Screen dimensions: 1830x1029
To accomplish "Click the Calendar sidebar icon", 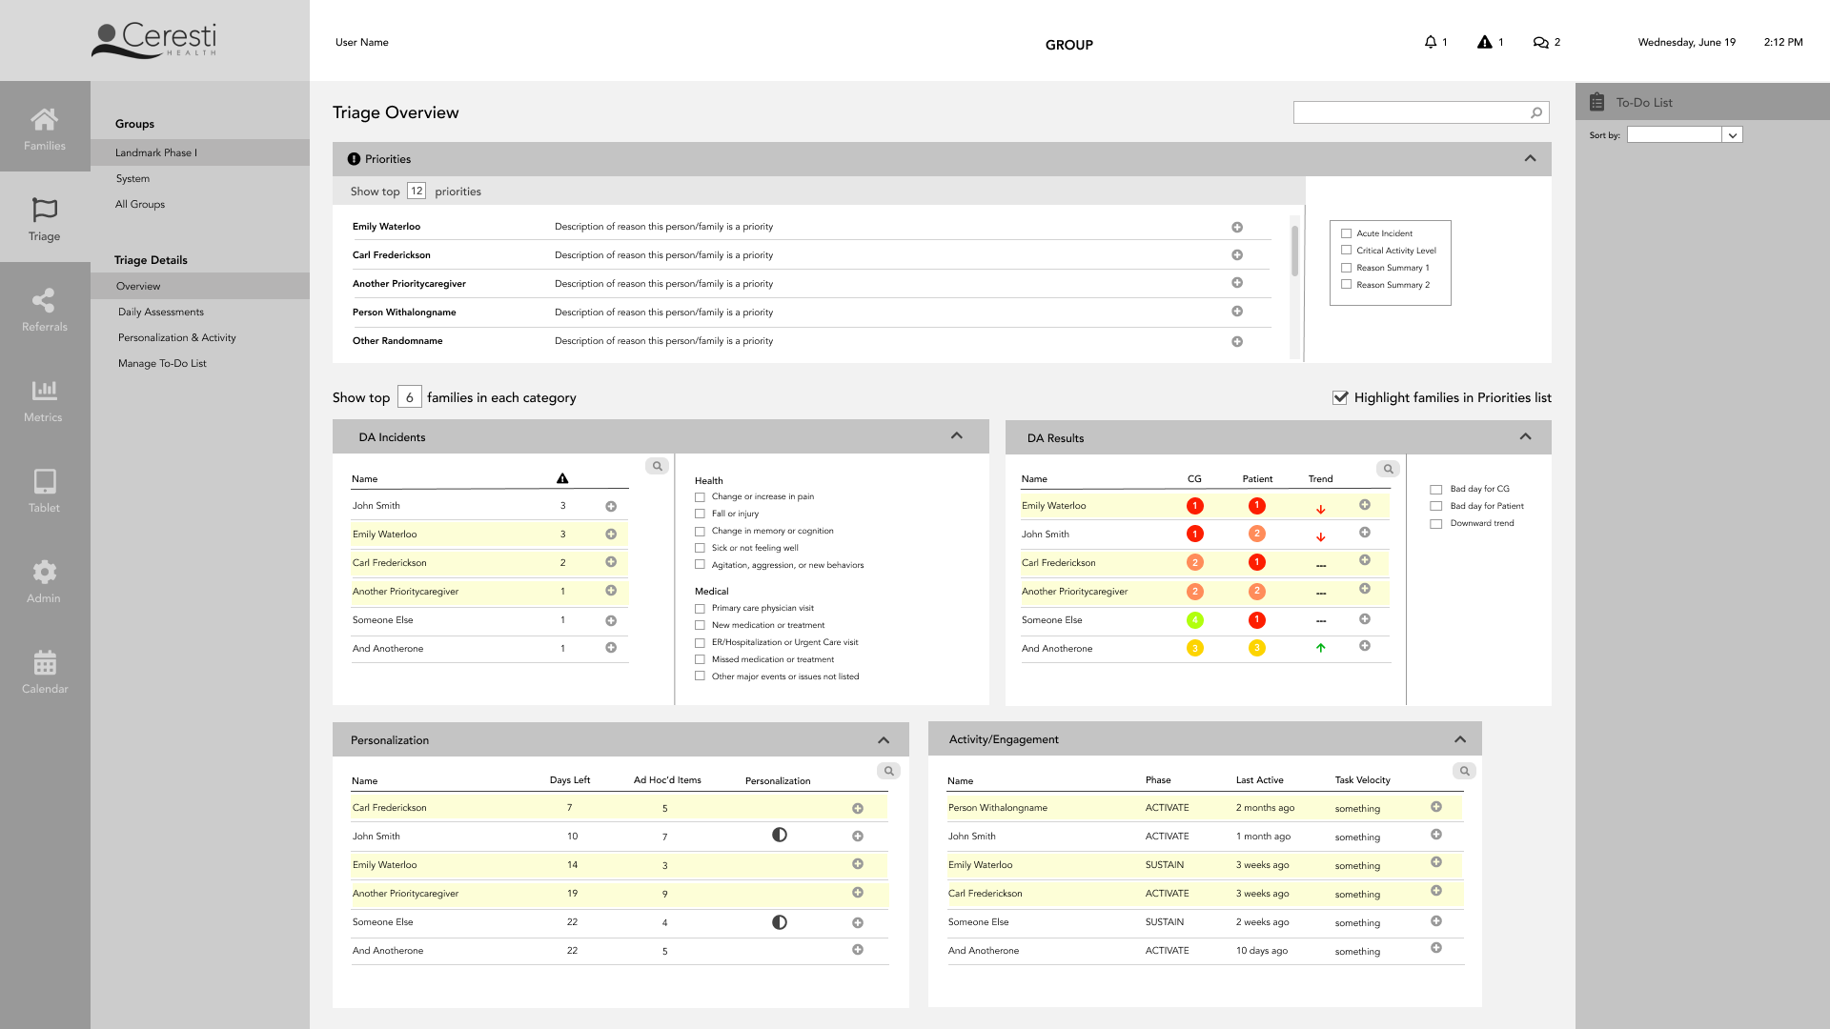I will 44,663.
